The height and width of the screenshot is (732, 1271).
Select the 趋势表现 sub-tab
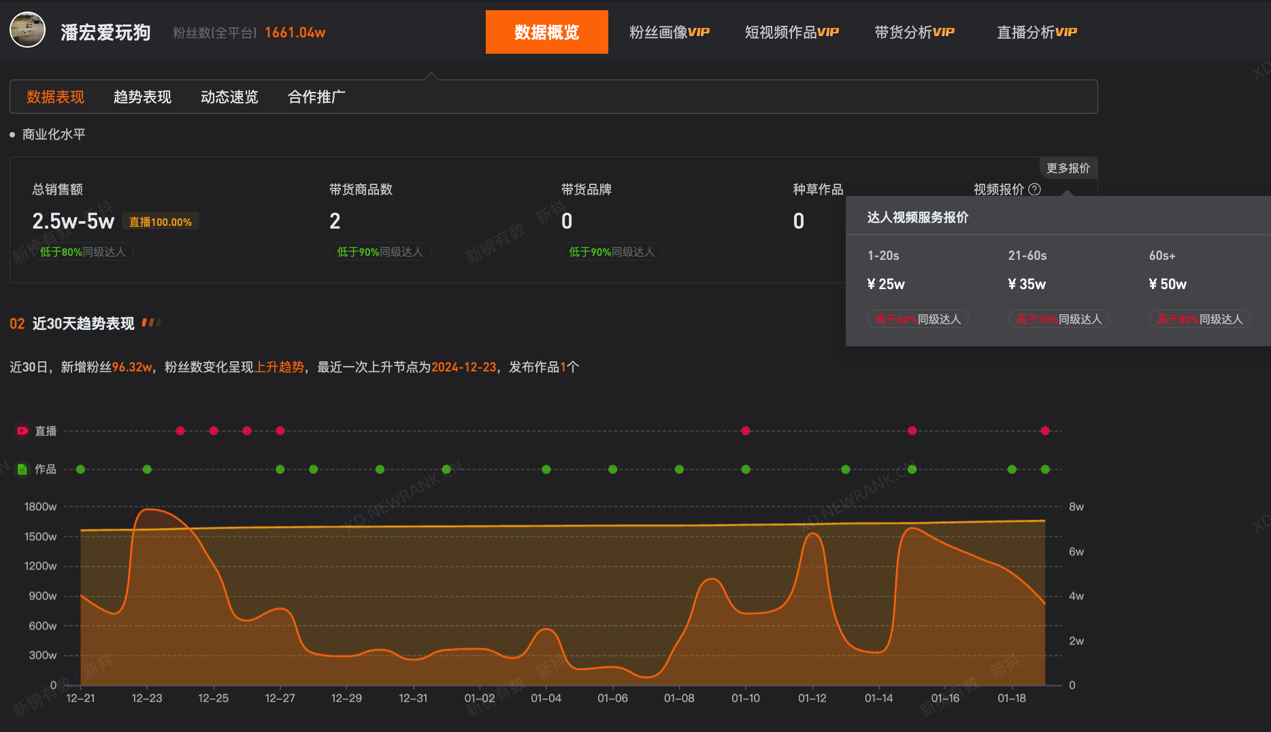pyautogui.click(x=142, y=97)
